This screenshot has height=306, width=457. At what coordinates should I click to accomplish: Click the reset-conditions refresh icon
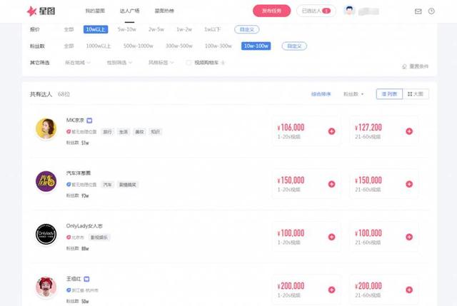point(404,66)
